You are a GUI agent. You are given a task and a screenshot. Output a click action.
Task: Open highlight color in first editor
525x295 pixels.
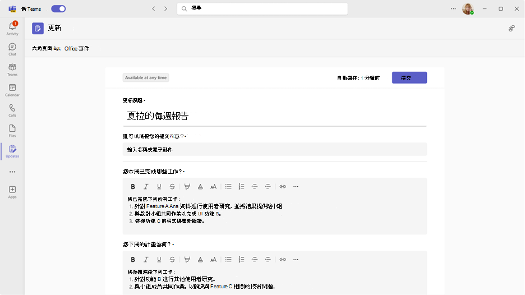coord(187,187)
